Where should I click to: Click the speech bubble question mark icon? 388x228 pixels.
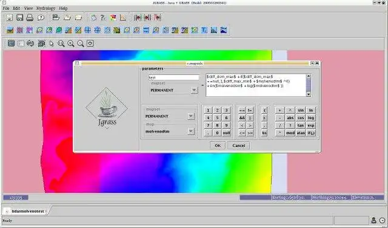[x=41, y=18]
